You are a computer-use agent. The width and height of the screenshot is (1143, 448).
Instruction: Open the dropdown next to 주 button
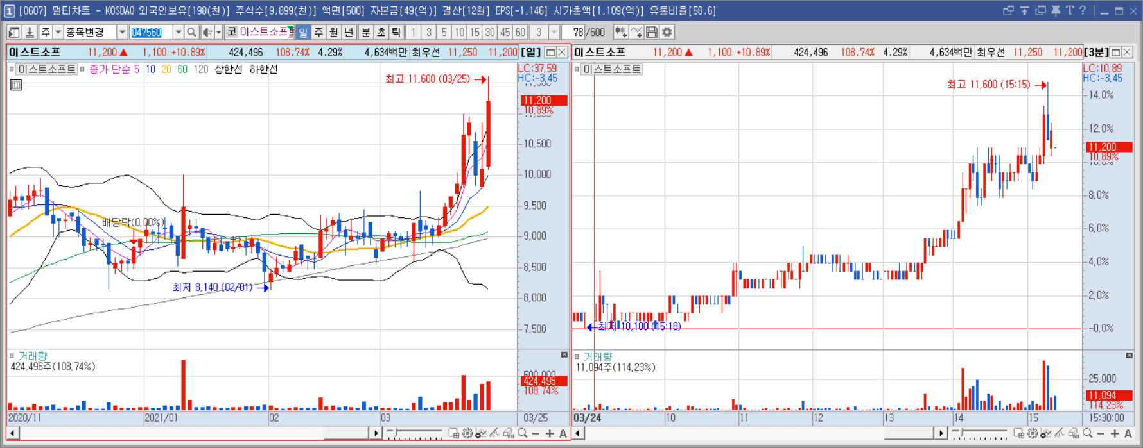point(58,32)
